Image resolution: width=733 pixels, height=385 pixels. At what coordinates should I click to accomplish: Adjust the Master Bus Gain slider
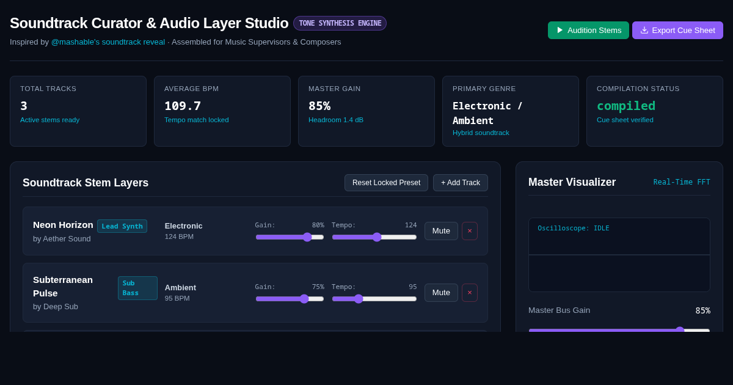pos(619,330)
